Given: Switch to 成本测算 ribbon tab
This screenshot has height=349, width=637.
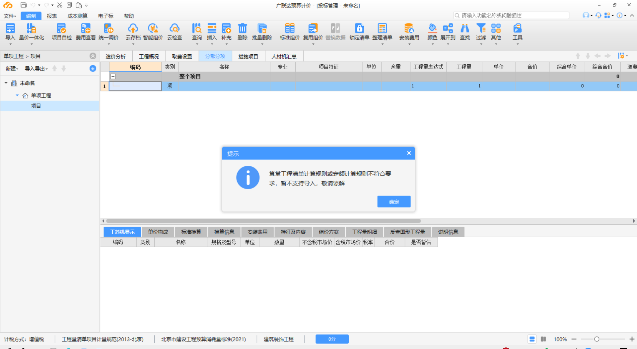Looking at the screenshot, I should [x=77, y=16].
